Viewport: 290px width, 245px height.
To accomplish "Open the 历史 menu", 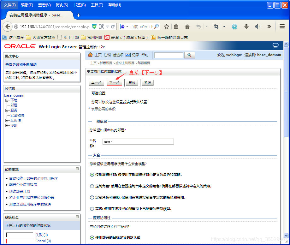I will [62, 5].
